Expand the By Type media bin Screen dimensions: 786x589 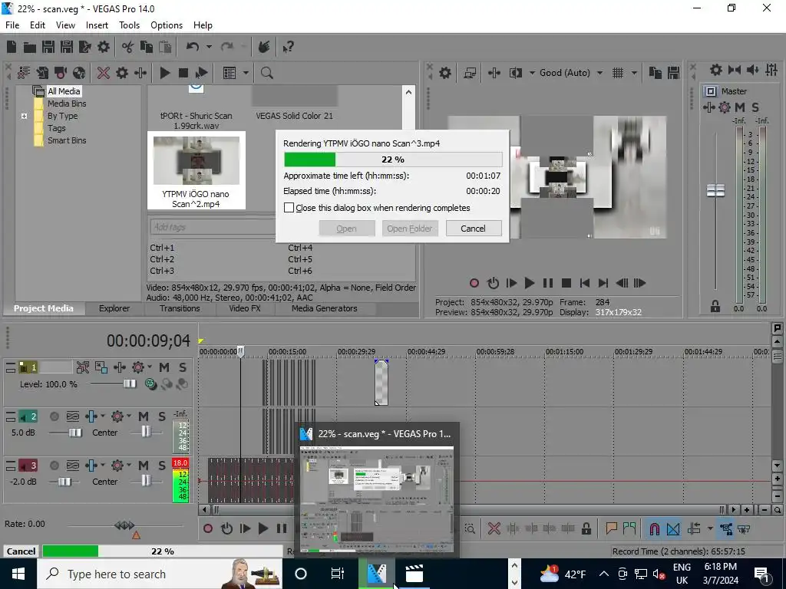pyautogui.click(x=24, y=117)
